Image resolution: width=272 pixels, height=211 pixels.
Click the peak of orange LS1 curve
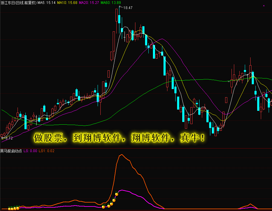[122, 155]
